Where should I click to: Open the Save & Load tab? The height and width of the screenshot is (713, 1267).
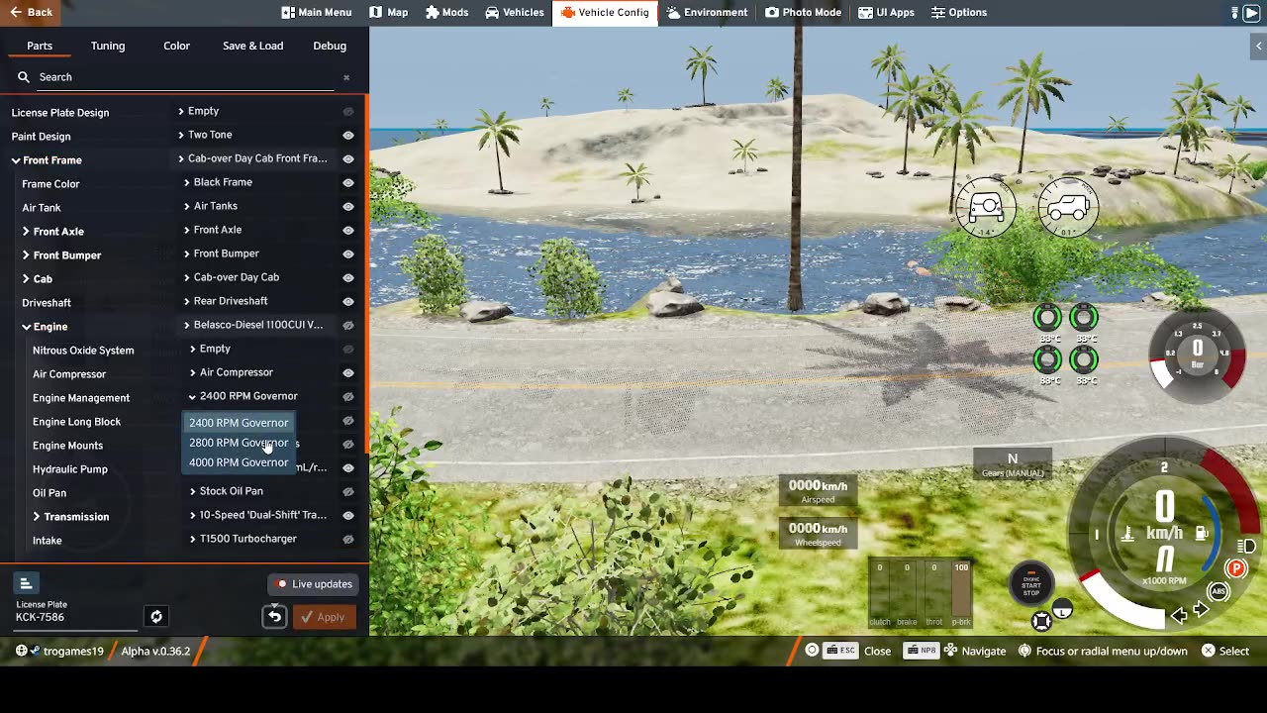tap(252, 46)
